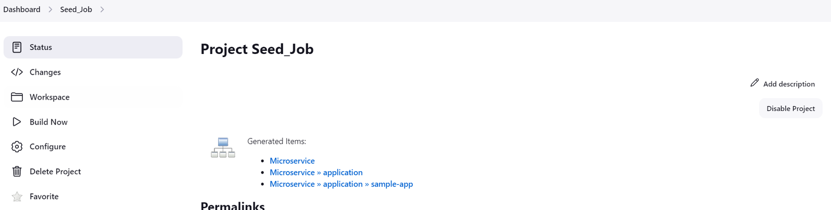831x210 pixels.
Task: Click the generated items hierarchy icon
Action: pyautogui.click(x=223, y=148)
